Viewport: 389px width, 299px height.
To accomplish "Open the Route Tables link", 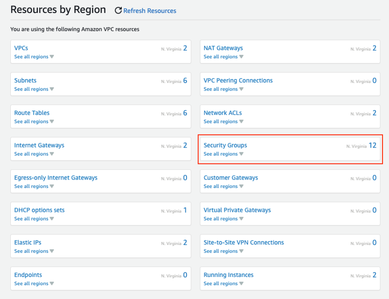I will pos(32,113).
